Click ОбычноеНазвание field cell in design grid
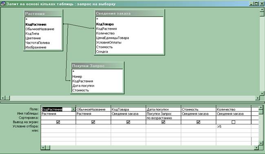The width and height of the screenshot is (265, 154). (x=93, y=109)
